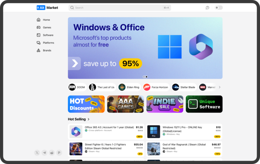Viewport: 260px width, 164px height.
Task: Click the X social icon
Action: [x=37, y=153]
